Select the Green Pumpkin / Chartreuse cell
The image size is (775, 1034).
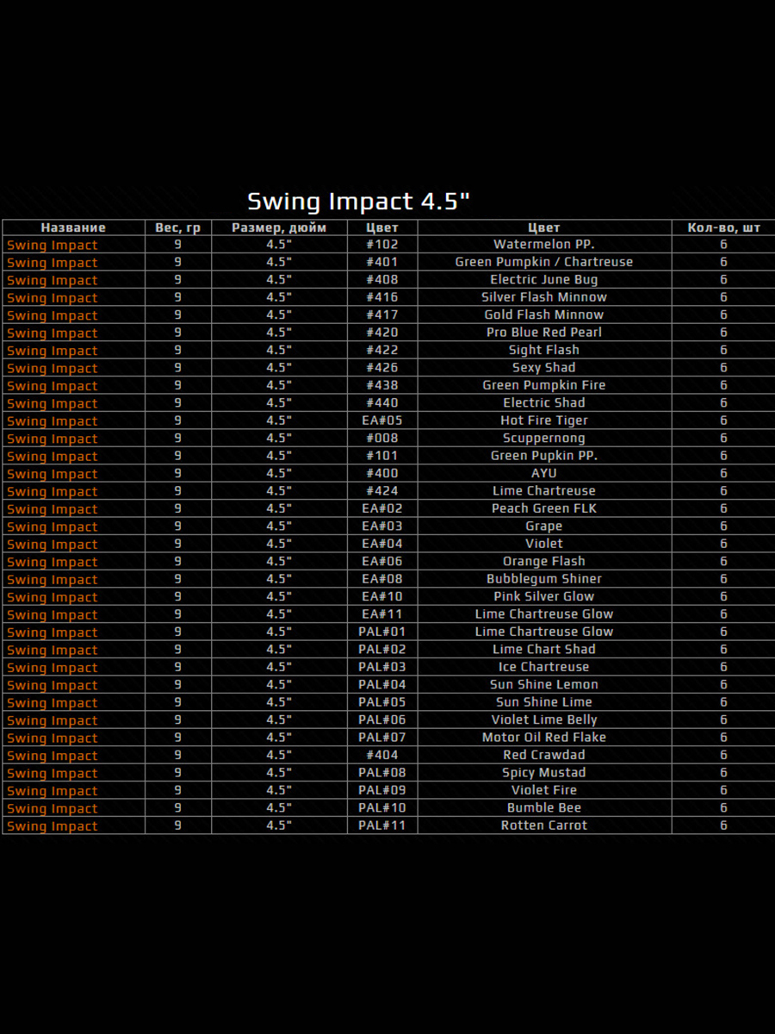[544, 262]
